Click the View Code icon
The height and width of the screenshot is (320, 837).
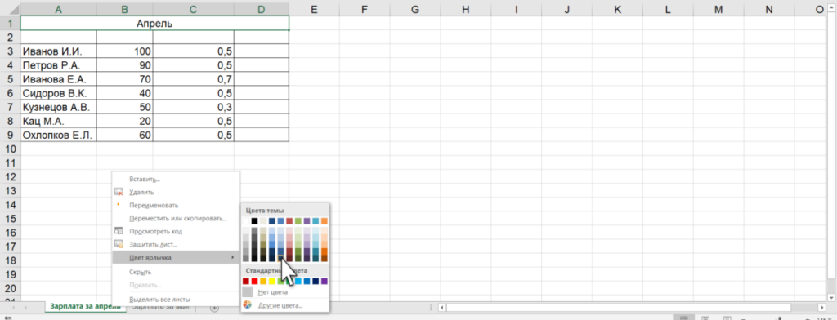119,232
